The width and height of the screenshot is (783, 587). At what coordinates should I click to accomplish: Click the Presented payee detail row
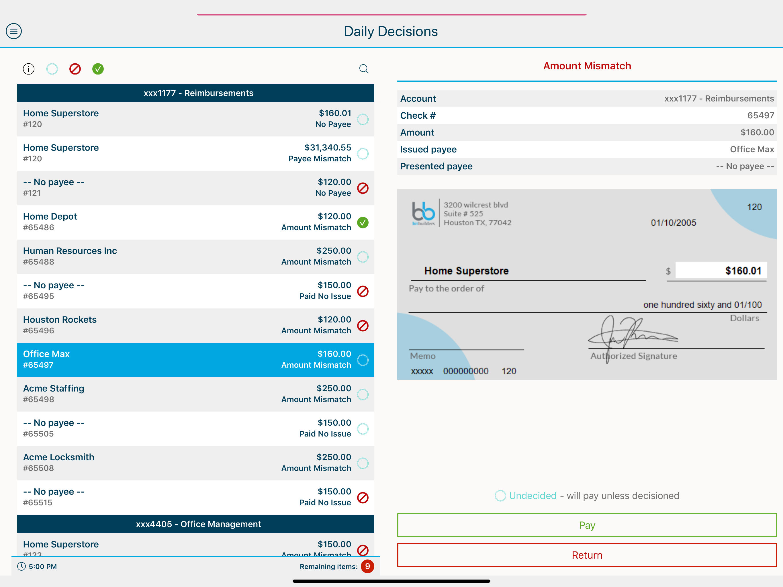pos(587,167)
